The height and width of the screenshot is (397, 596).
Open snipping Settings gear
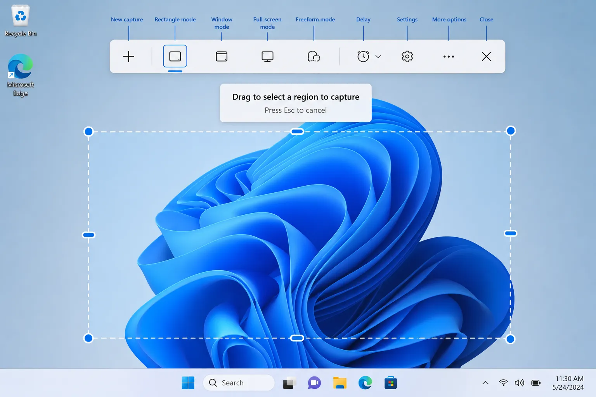pyautogui.click(x=407, y=57)
